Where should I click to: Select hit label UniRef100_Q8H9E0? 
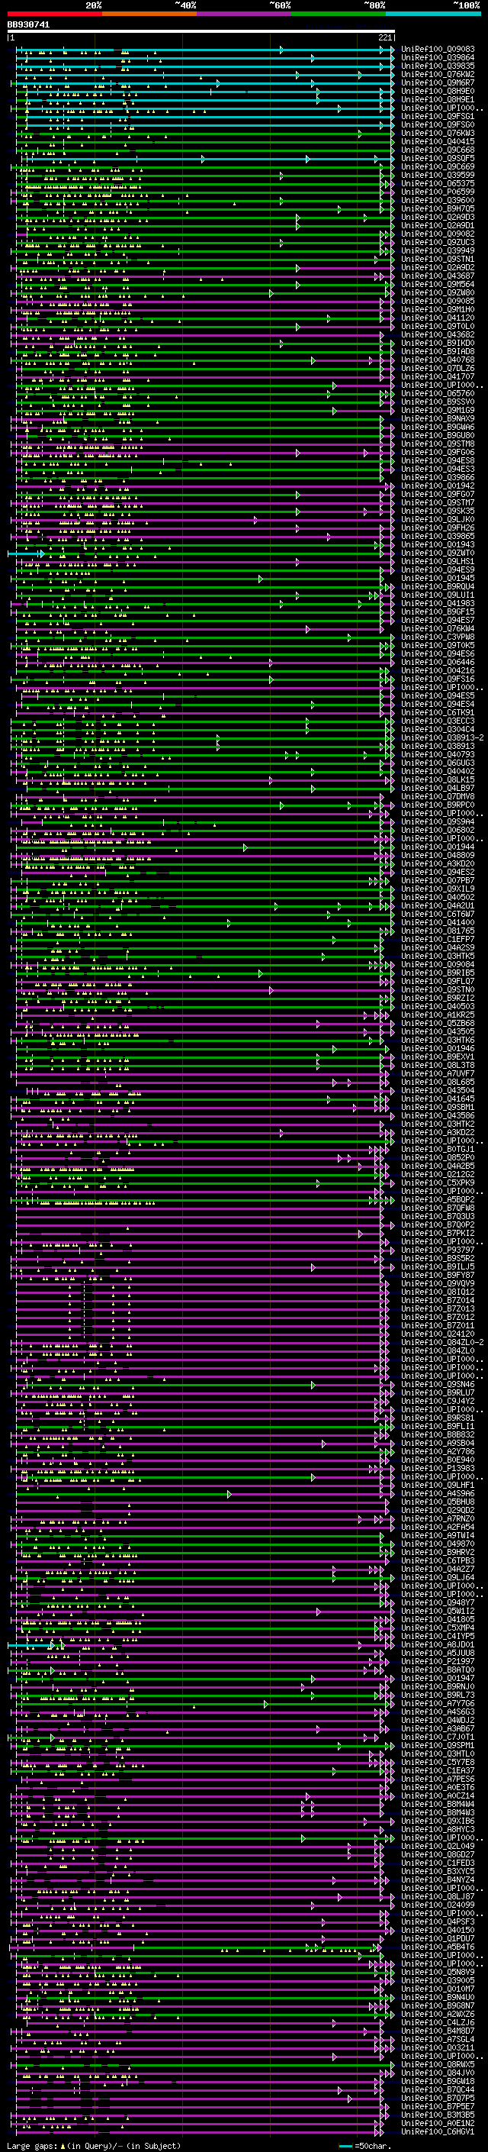click(438, 91)
